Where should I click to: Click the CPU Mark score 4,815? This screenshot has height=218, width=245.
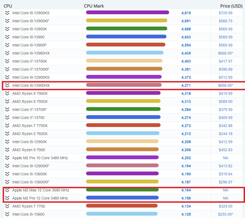pos(186,13)
